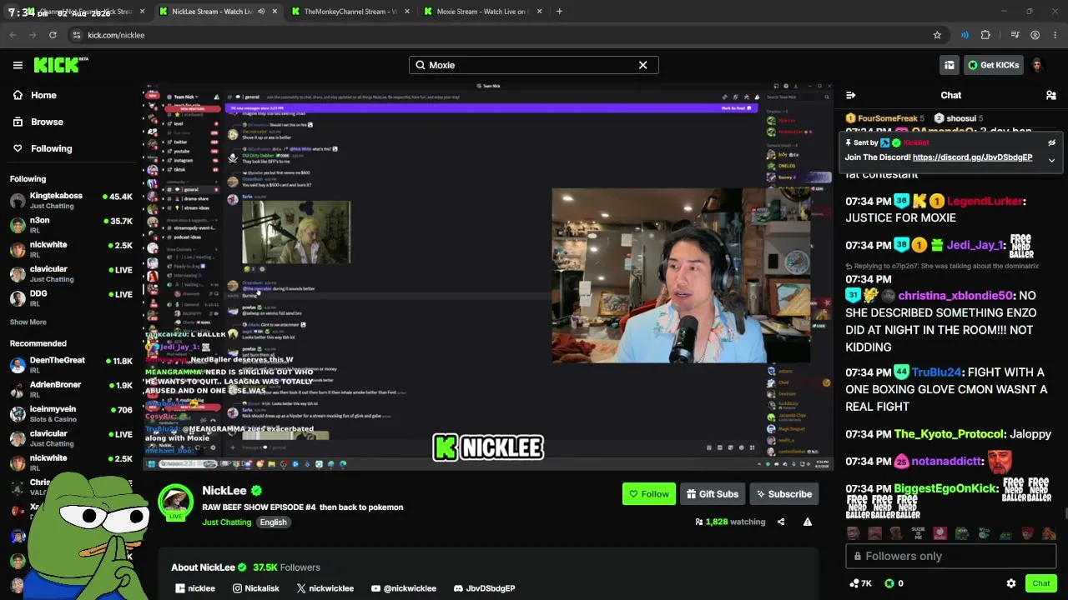Open the Kick sidebar hamburger menu

click(18, 65)
